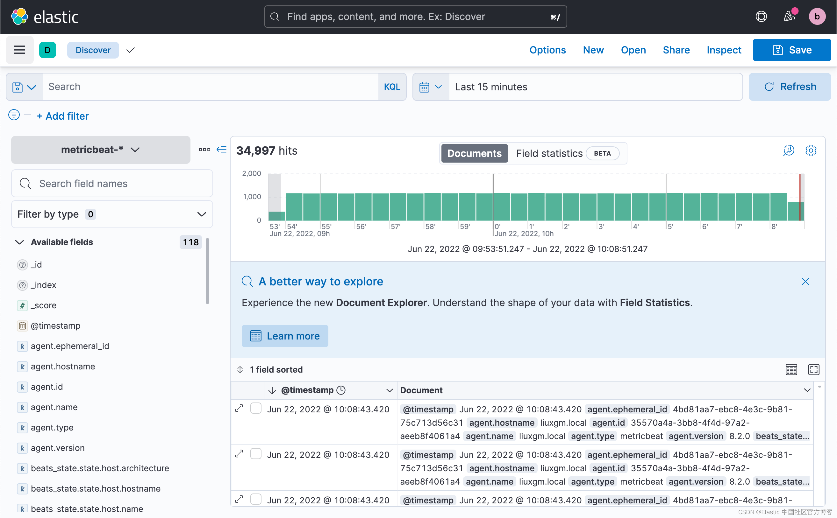Click the Learn more button

(285, 336)
